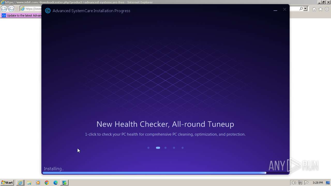Click the Action Center flag tray icon

pos(306,183)
